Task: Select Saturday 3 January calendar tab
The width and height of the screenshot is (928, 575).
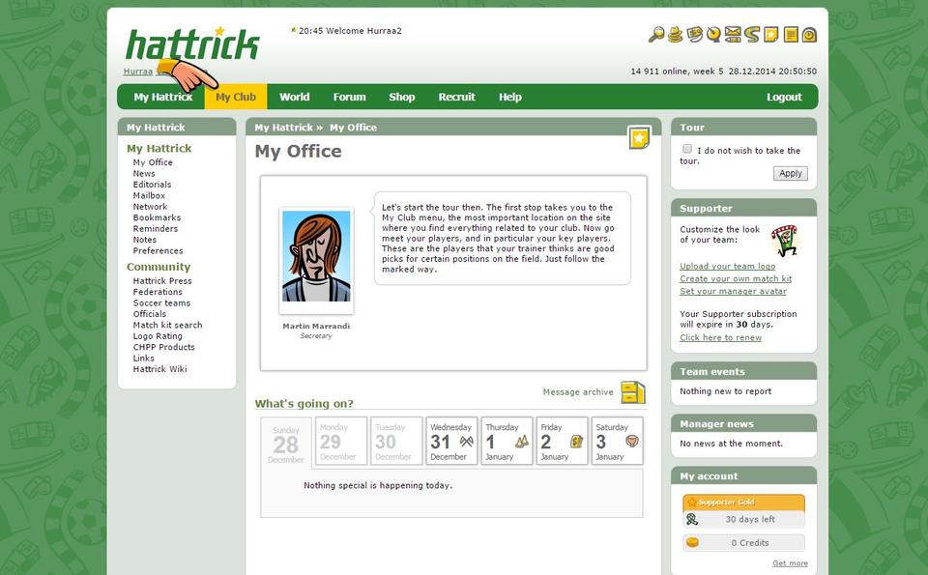Action: [x=617, y=442]
